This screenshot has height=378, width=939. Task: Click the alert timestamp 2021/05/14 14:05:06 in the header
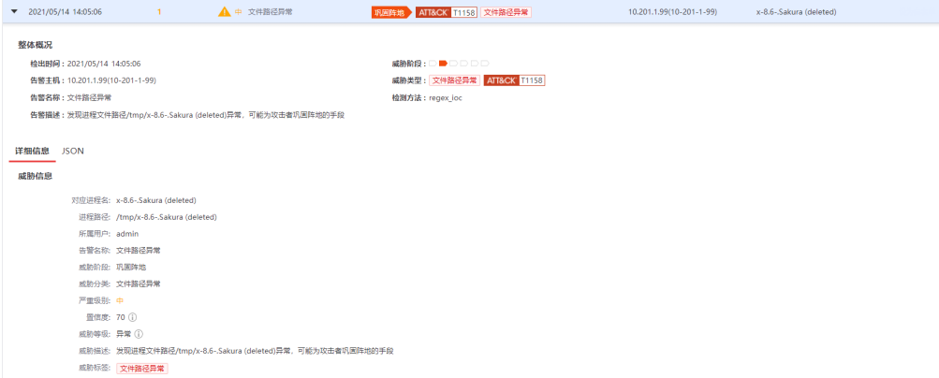point(66,12)
